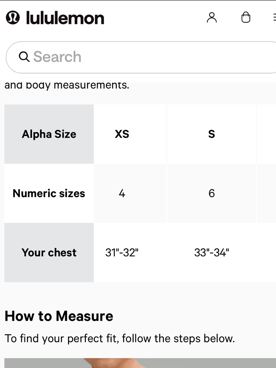Click the 31"-32" chest measurement

click(122, 253)
